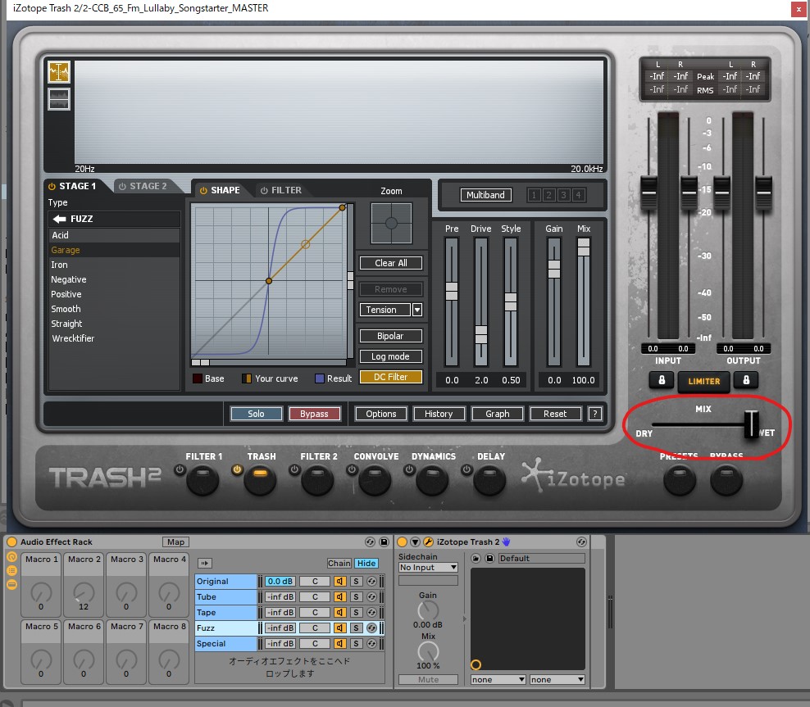Enable the Delay module power icon
This screenshot has height=707, width=810.
[x=466, y=469]
